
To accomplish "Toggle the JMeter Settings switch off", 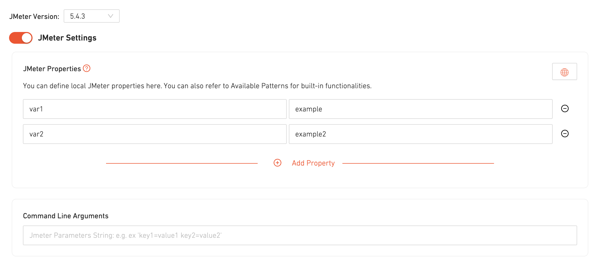I will click(21, 38).
